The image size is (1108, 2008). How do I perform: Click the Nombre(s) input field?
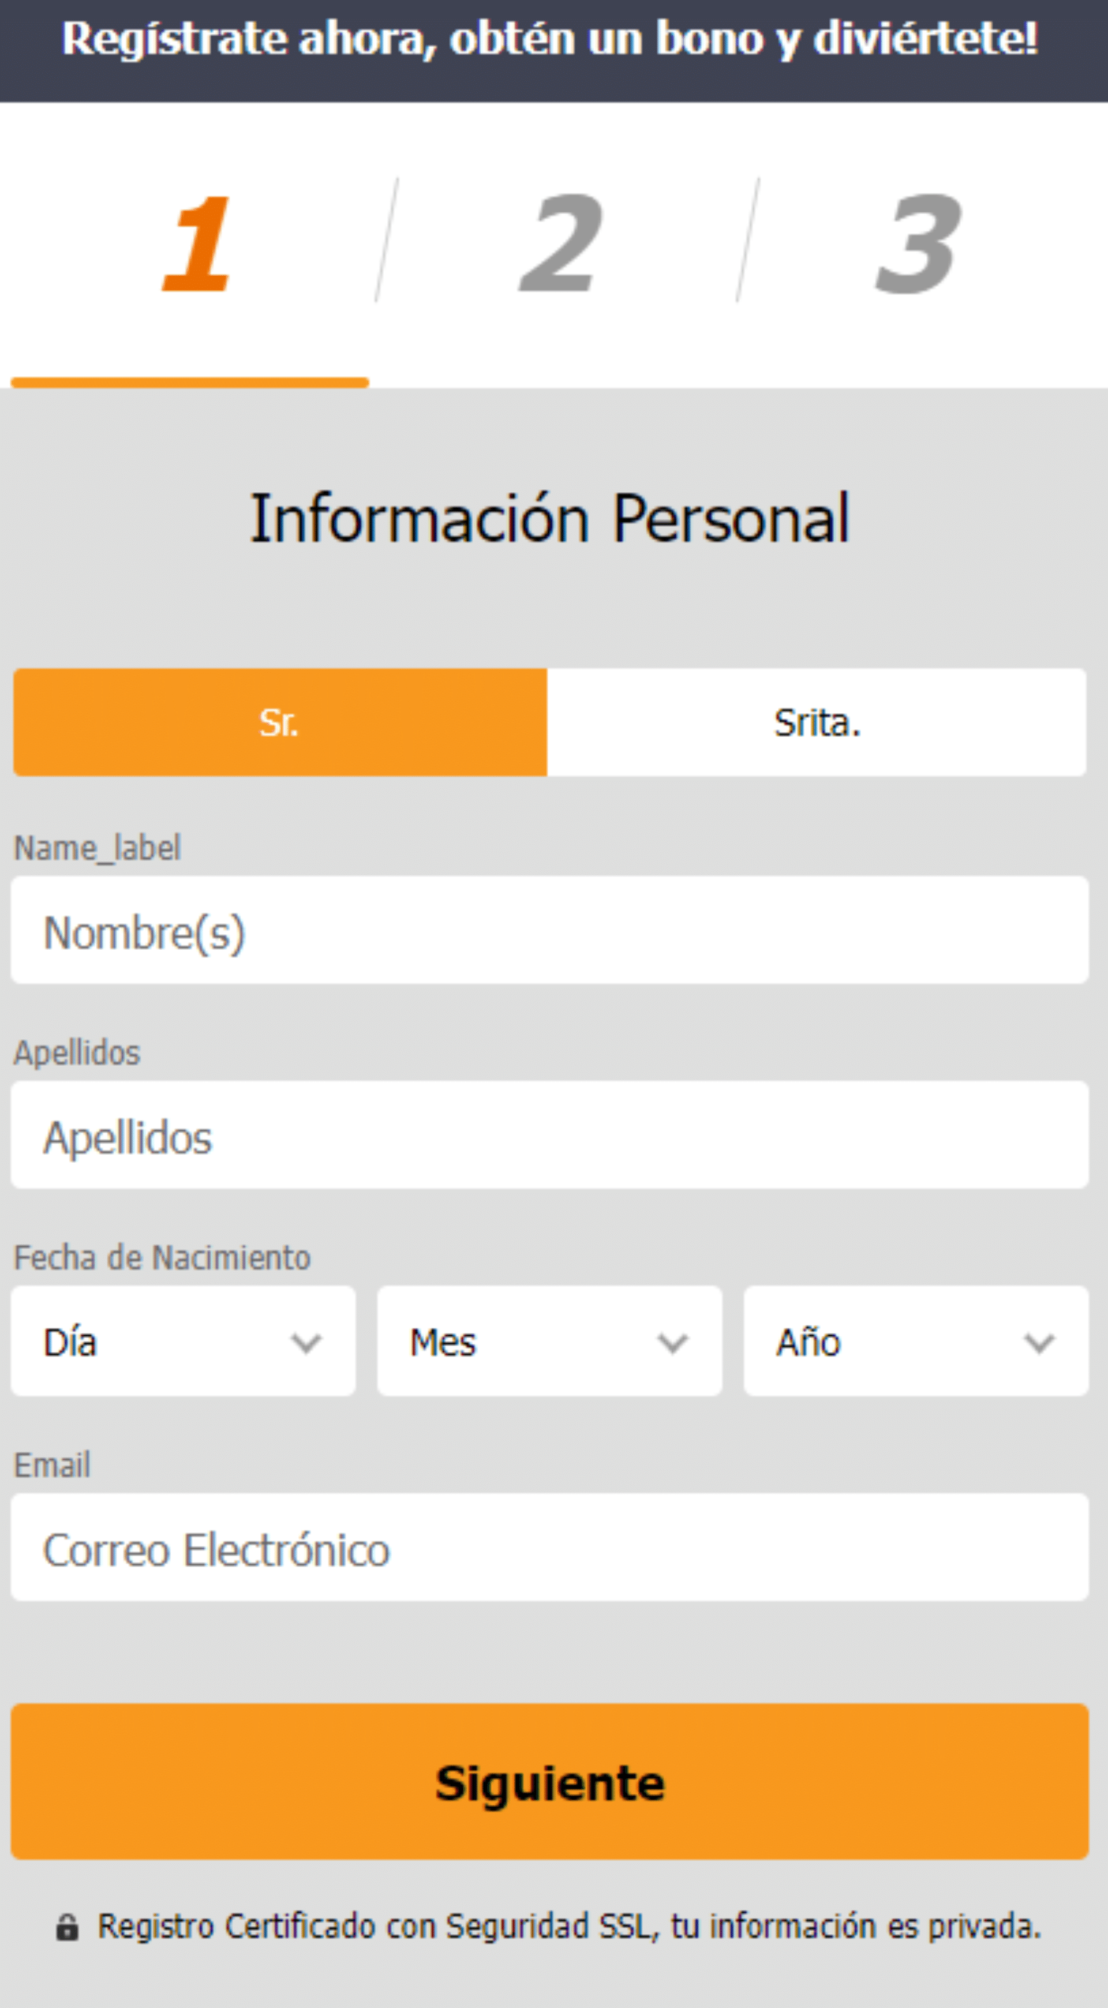(549, 931)
